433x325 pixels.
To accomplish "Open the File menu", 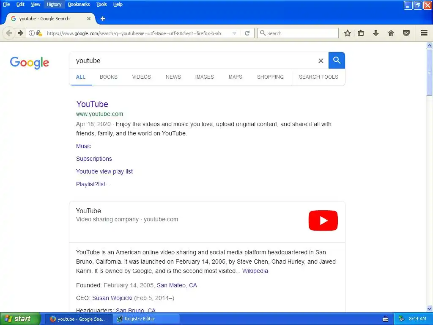I will coord(6,4).
